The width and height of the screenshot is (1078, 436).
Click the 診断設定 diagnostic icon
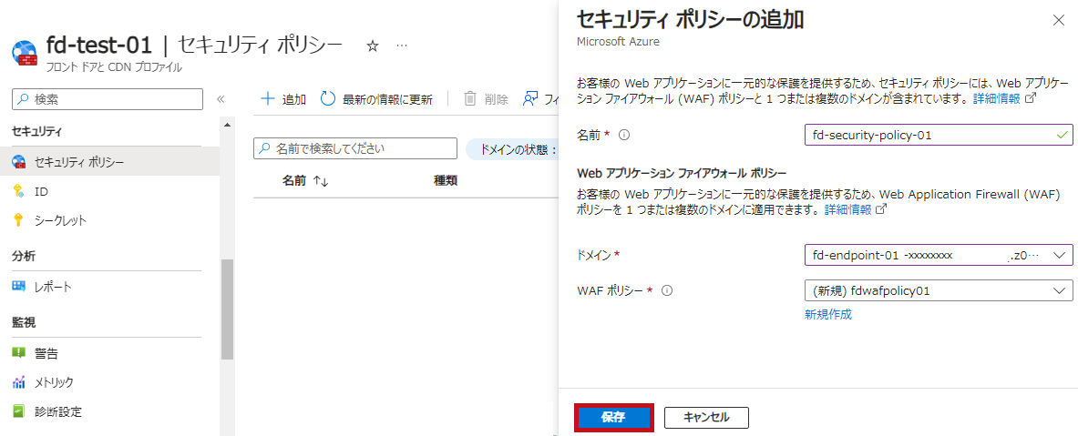coord(18,411)
